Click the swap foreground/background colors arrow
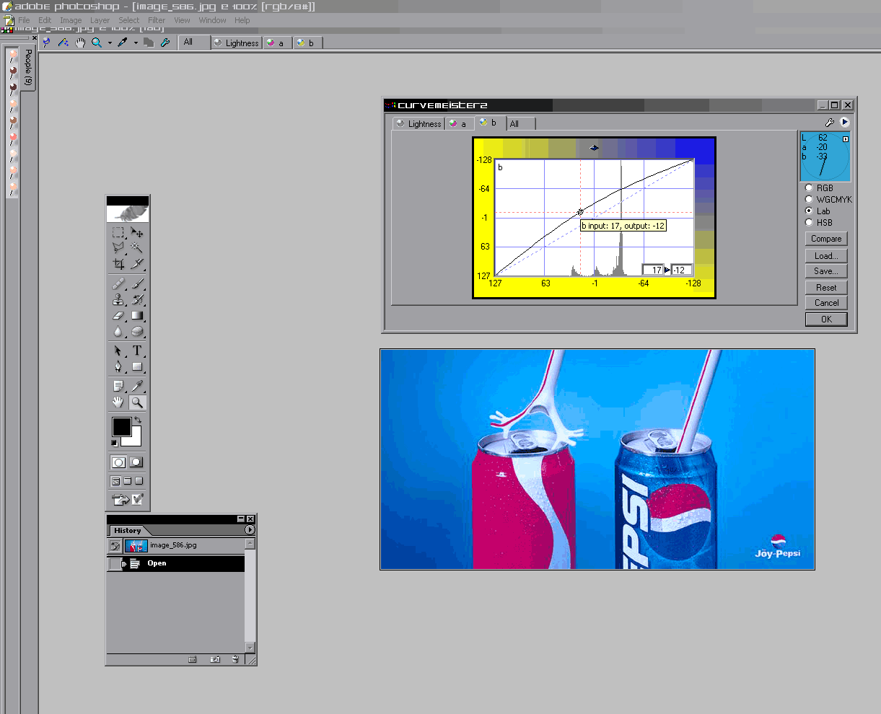The image size is (881, 714). [x=137, y=420]
